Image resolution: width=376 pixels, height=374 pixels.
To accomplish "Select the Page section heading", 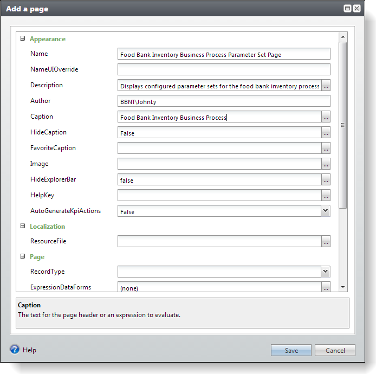I will (37, 257).
